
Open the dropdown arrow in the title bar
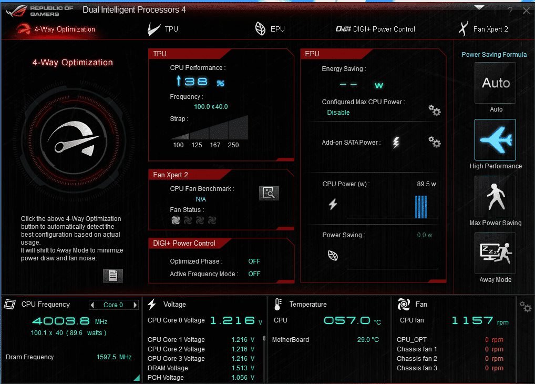click(479, 7)
